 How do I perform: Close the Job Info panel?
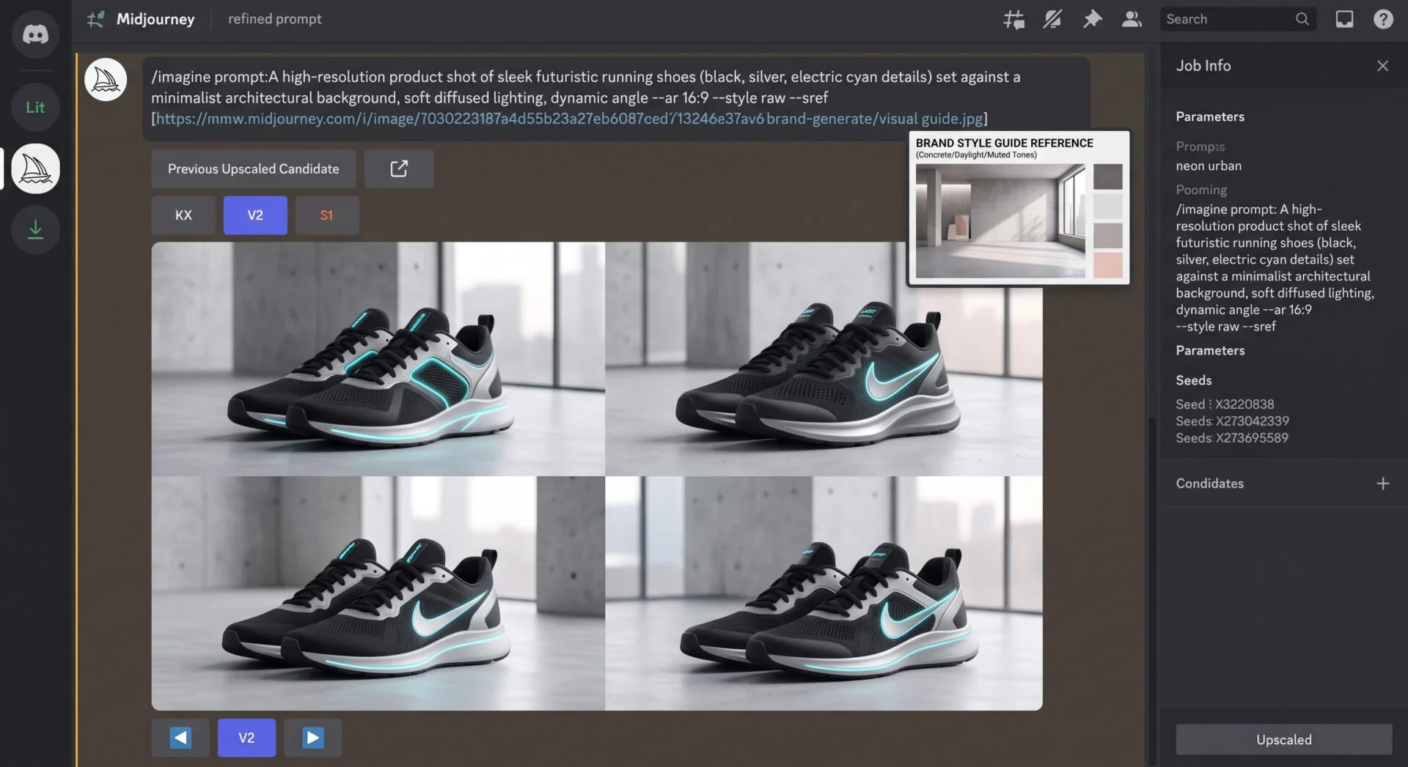click(x=1382, y=65)
